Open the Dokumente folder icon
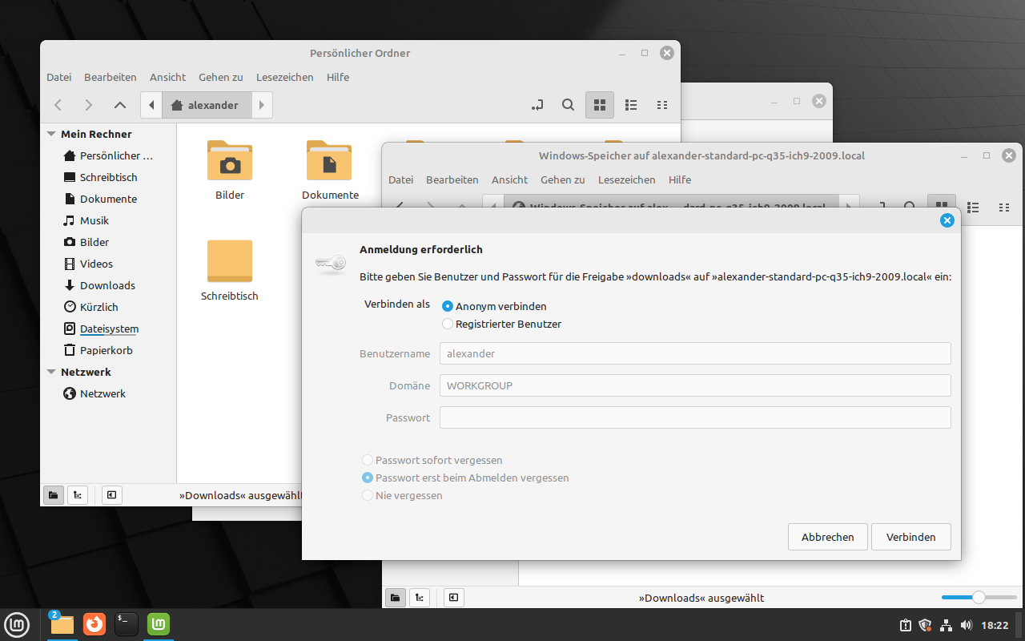The image size is (1025, 641). (x=330, y=170)
